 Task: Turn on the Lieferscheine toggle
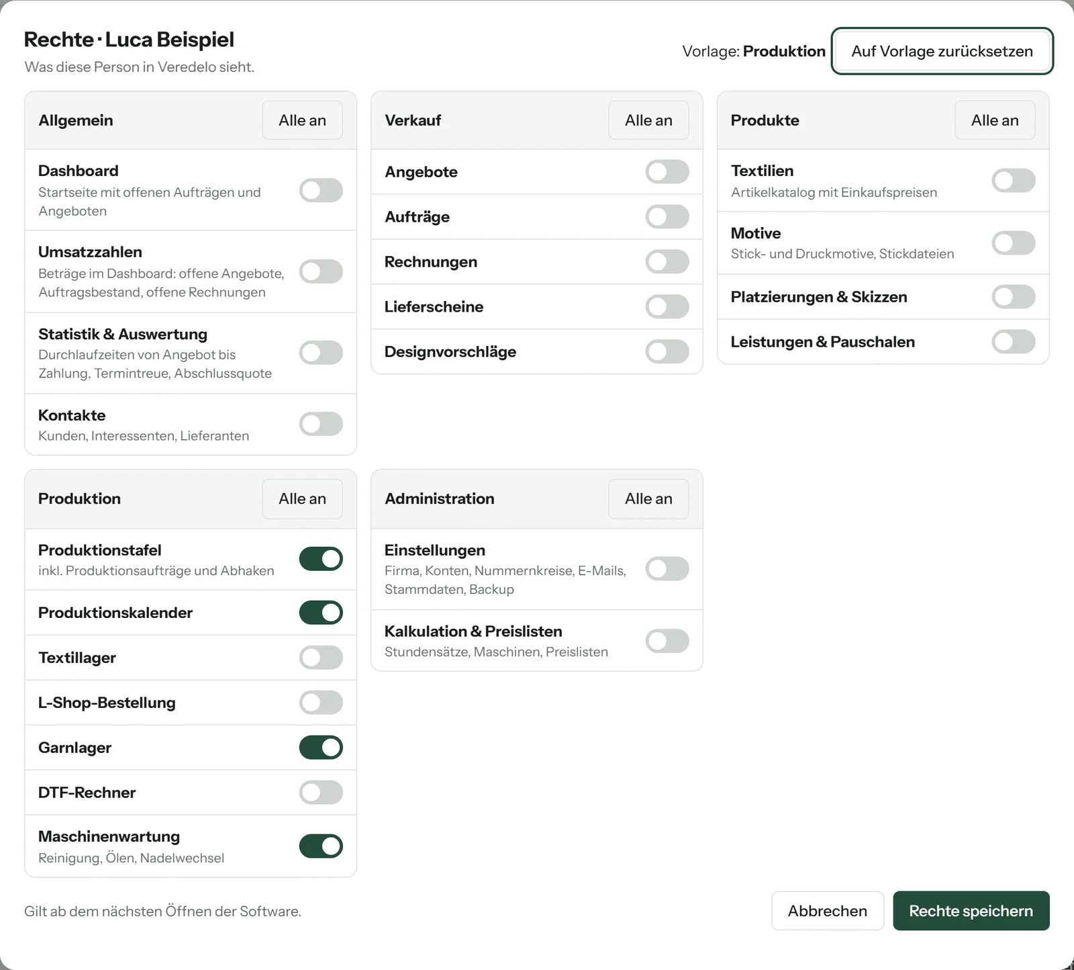(667, 307)
